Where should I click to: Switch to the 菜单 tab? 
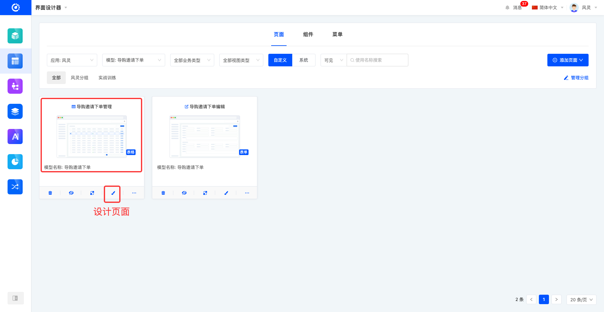337,34
